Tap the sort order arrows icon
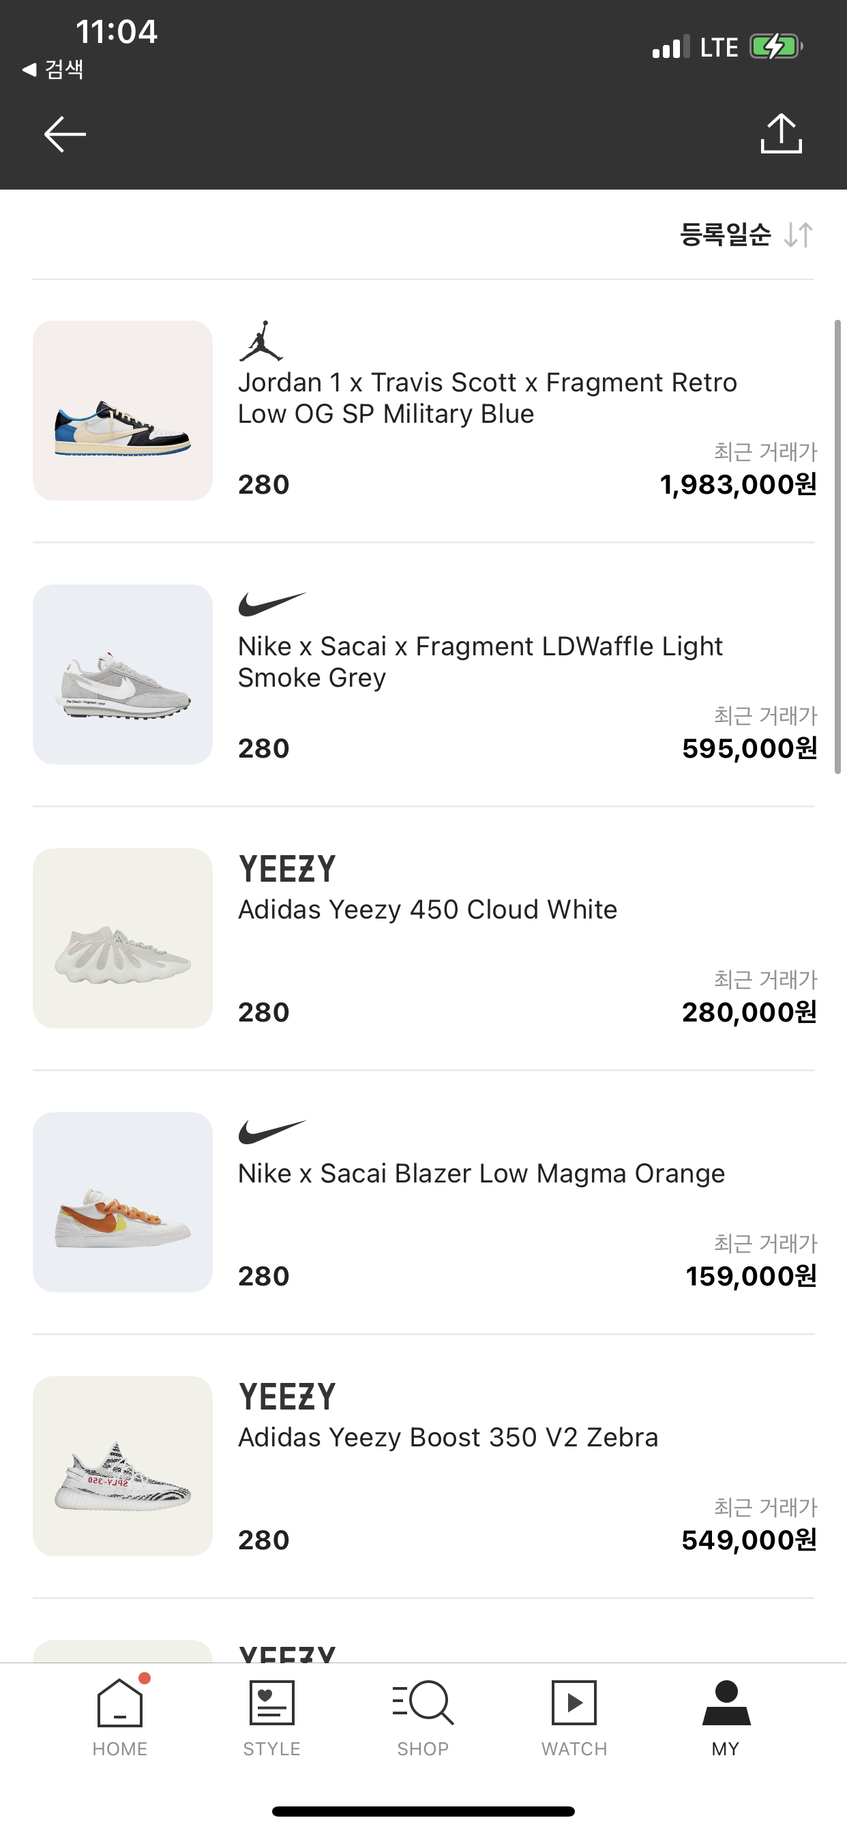The width and height of the screenshot is (847, 1833). click(798, 234)
